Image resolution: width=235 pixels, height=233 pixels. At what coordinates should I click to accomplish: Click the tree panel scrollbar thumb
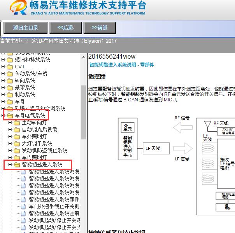pos(84,112)
